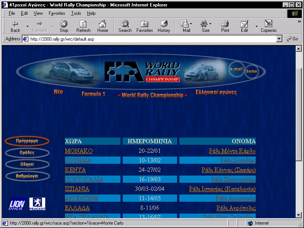Go to Home via the toolbar
The image size is (304, 228).
[x=103, y=26]
